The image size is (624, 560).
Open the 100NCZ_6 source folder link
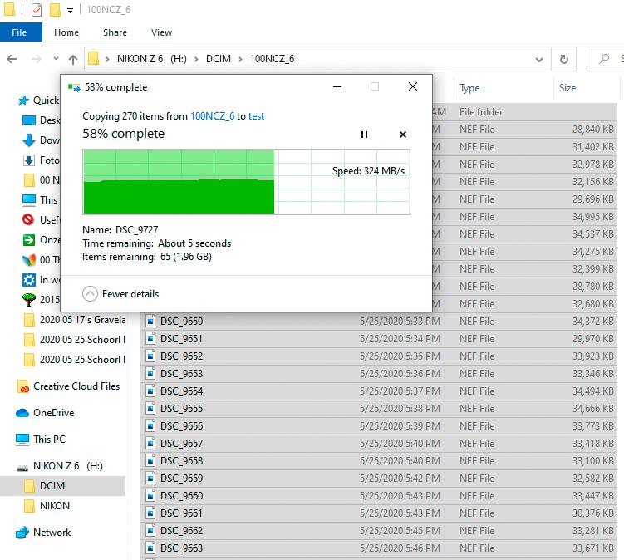coord(212,116)
